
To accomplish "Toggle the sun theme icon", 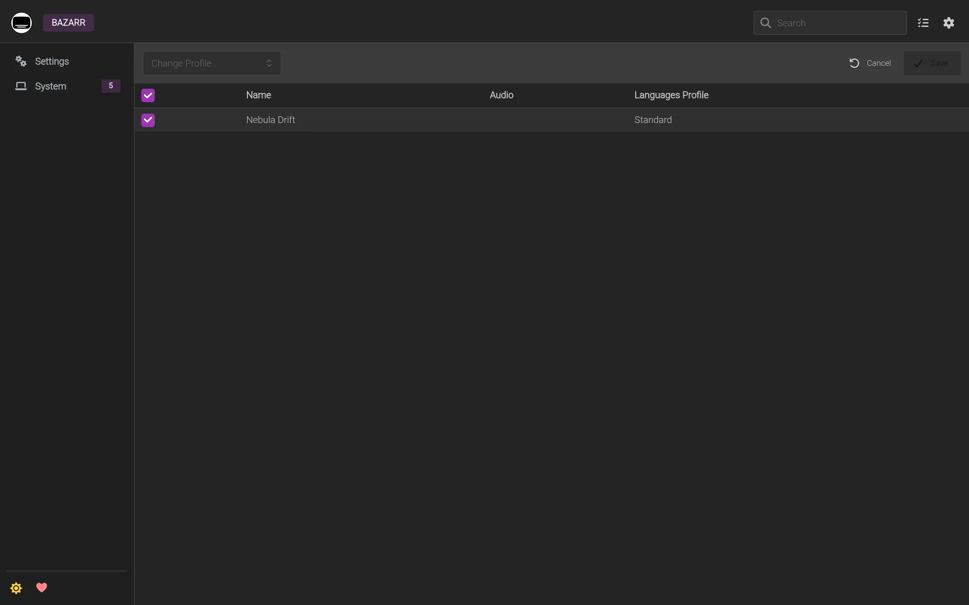I will click(16, 588).
